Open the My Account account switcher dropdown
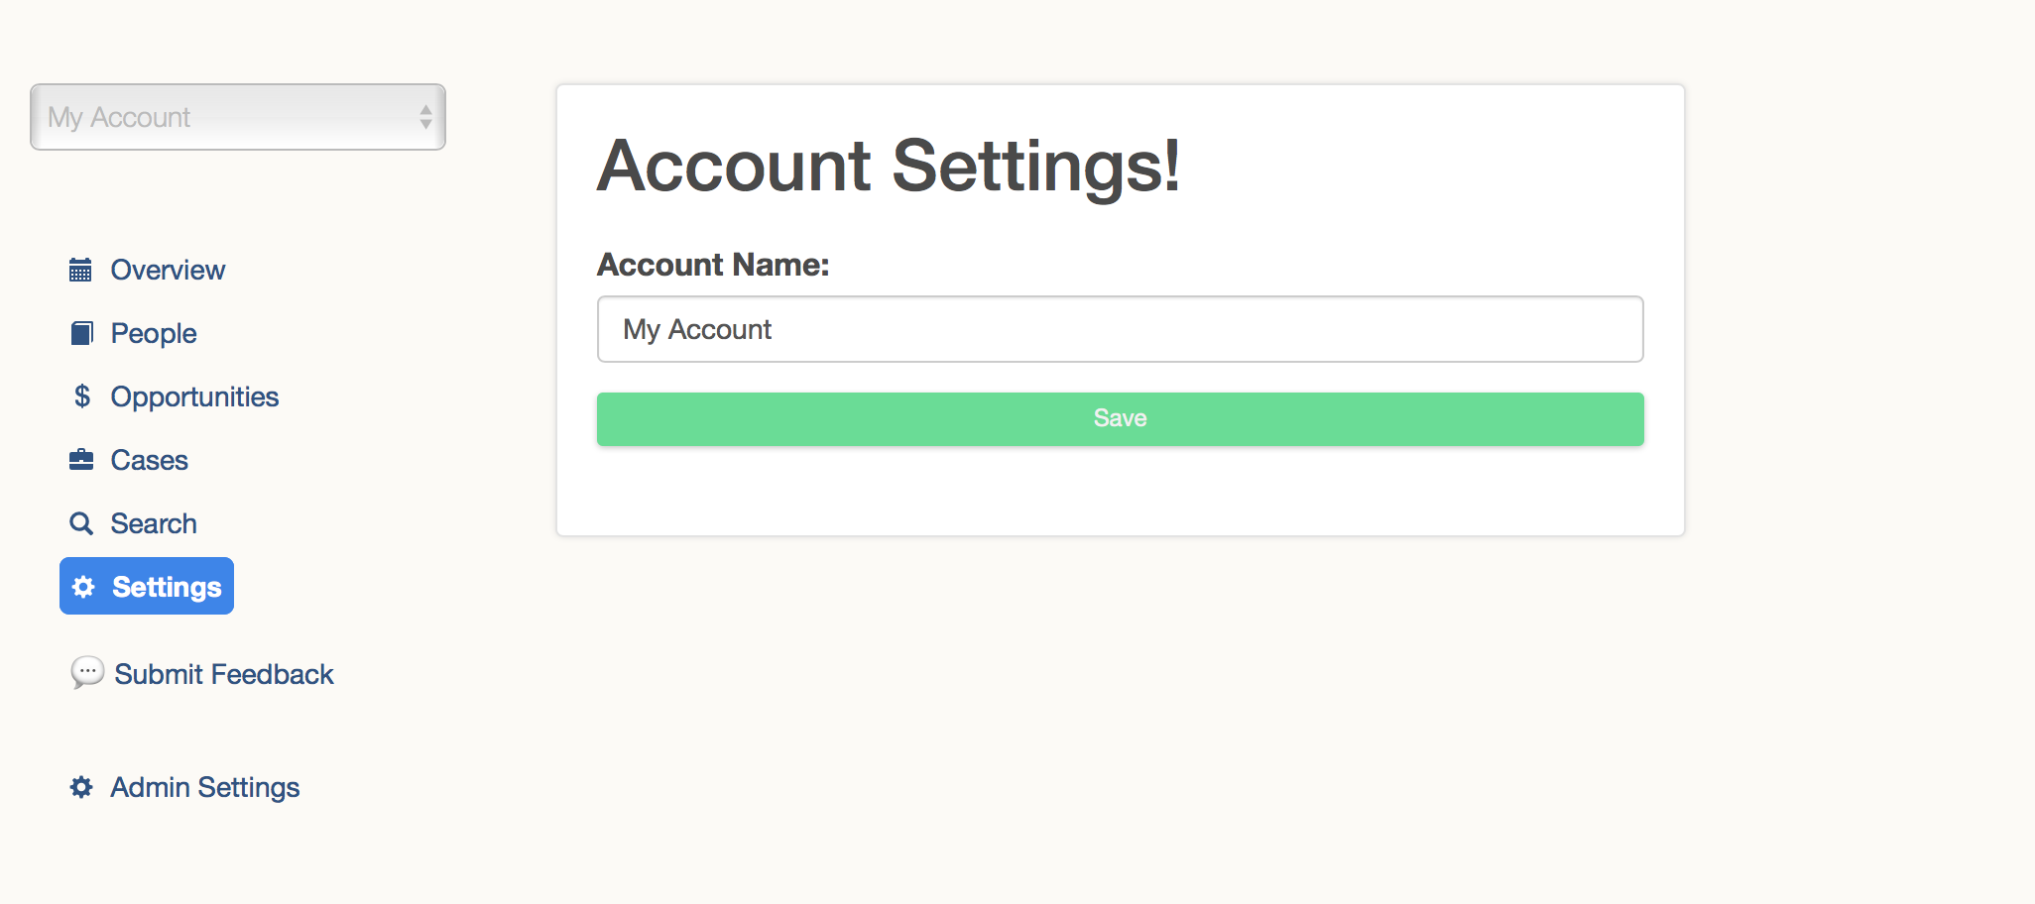The width and height of the screenshot is (2035, 904). coord(238,117)
